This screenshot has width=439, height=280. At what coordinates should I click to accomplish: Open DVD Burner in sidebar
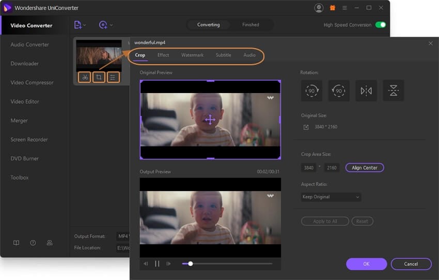[x=25, y=158]
